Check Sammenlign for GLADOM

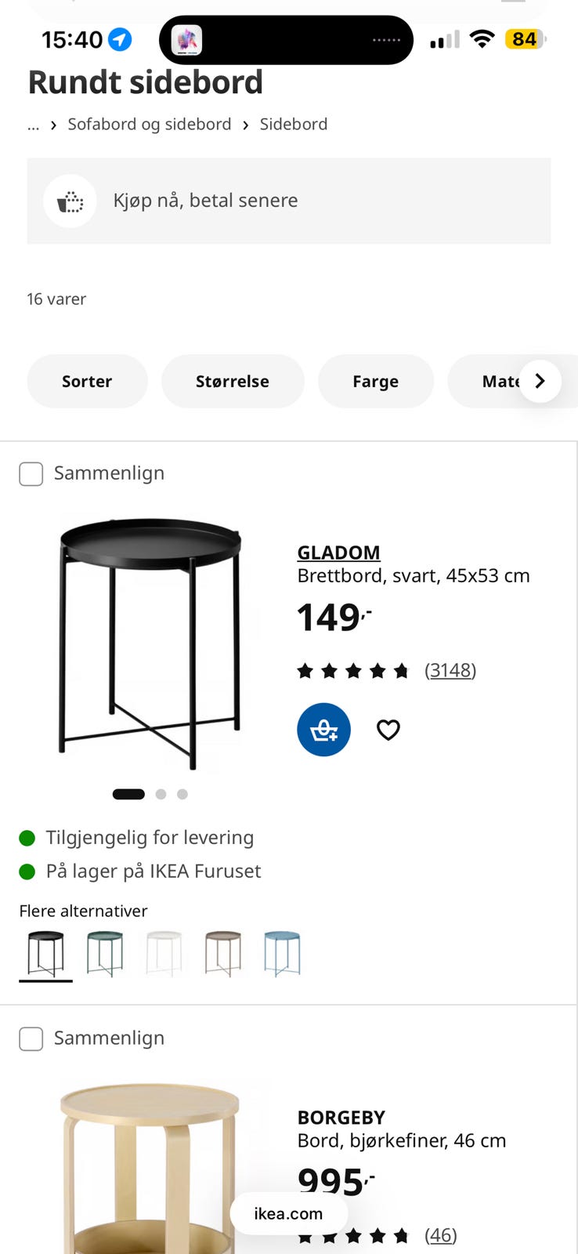click(x=31, y=473)
